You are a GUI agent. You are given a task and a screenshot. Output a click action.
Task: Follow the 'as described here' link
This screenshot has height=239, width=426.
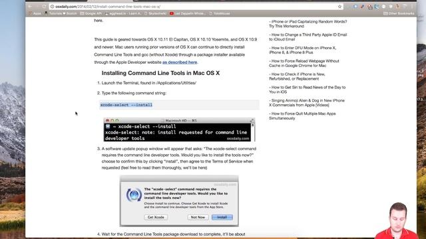point(180,62)
